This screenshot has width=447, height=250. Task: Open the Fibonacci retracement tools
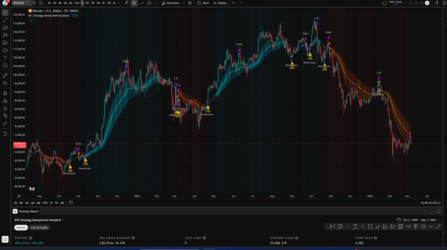coord(5,28)
